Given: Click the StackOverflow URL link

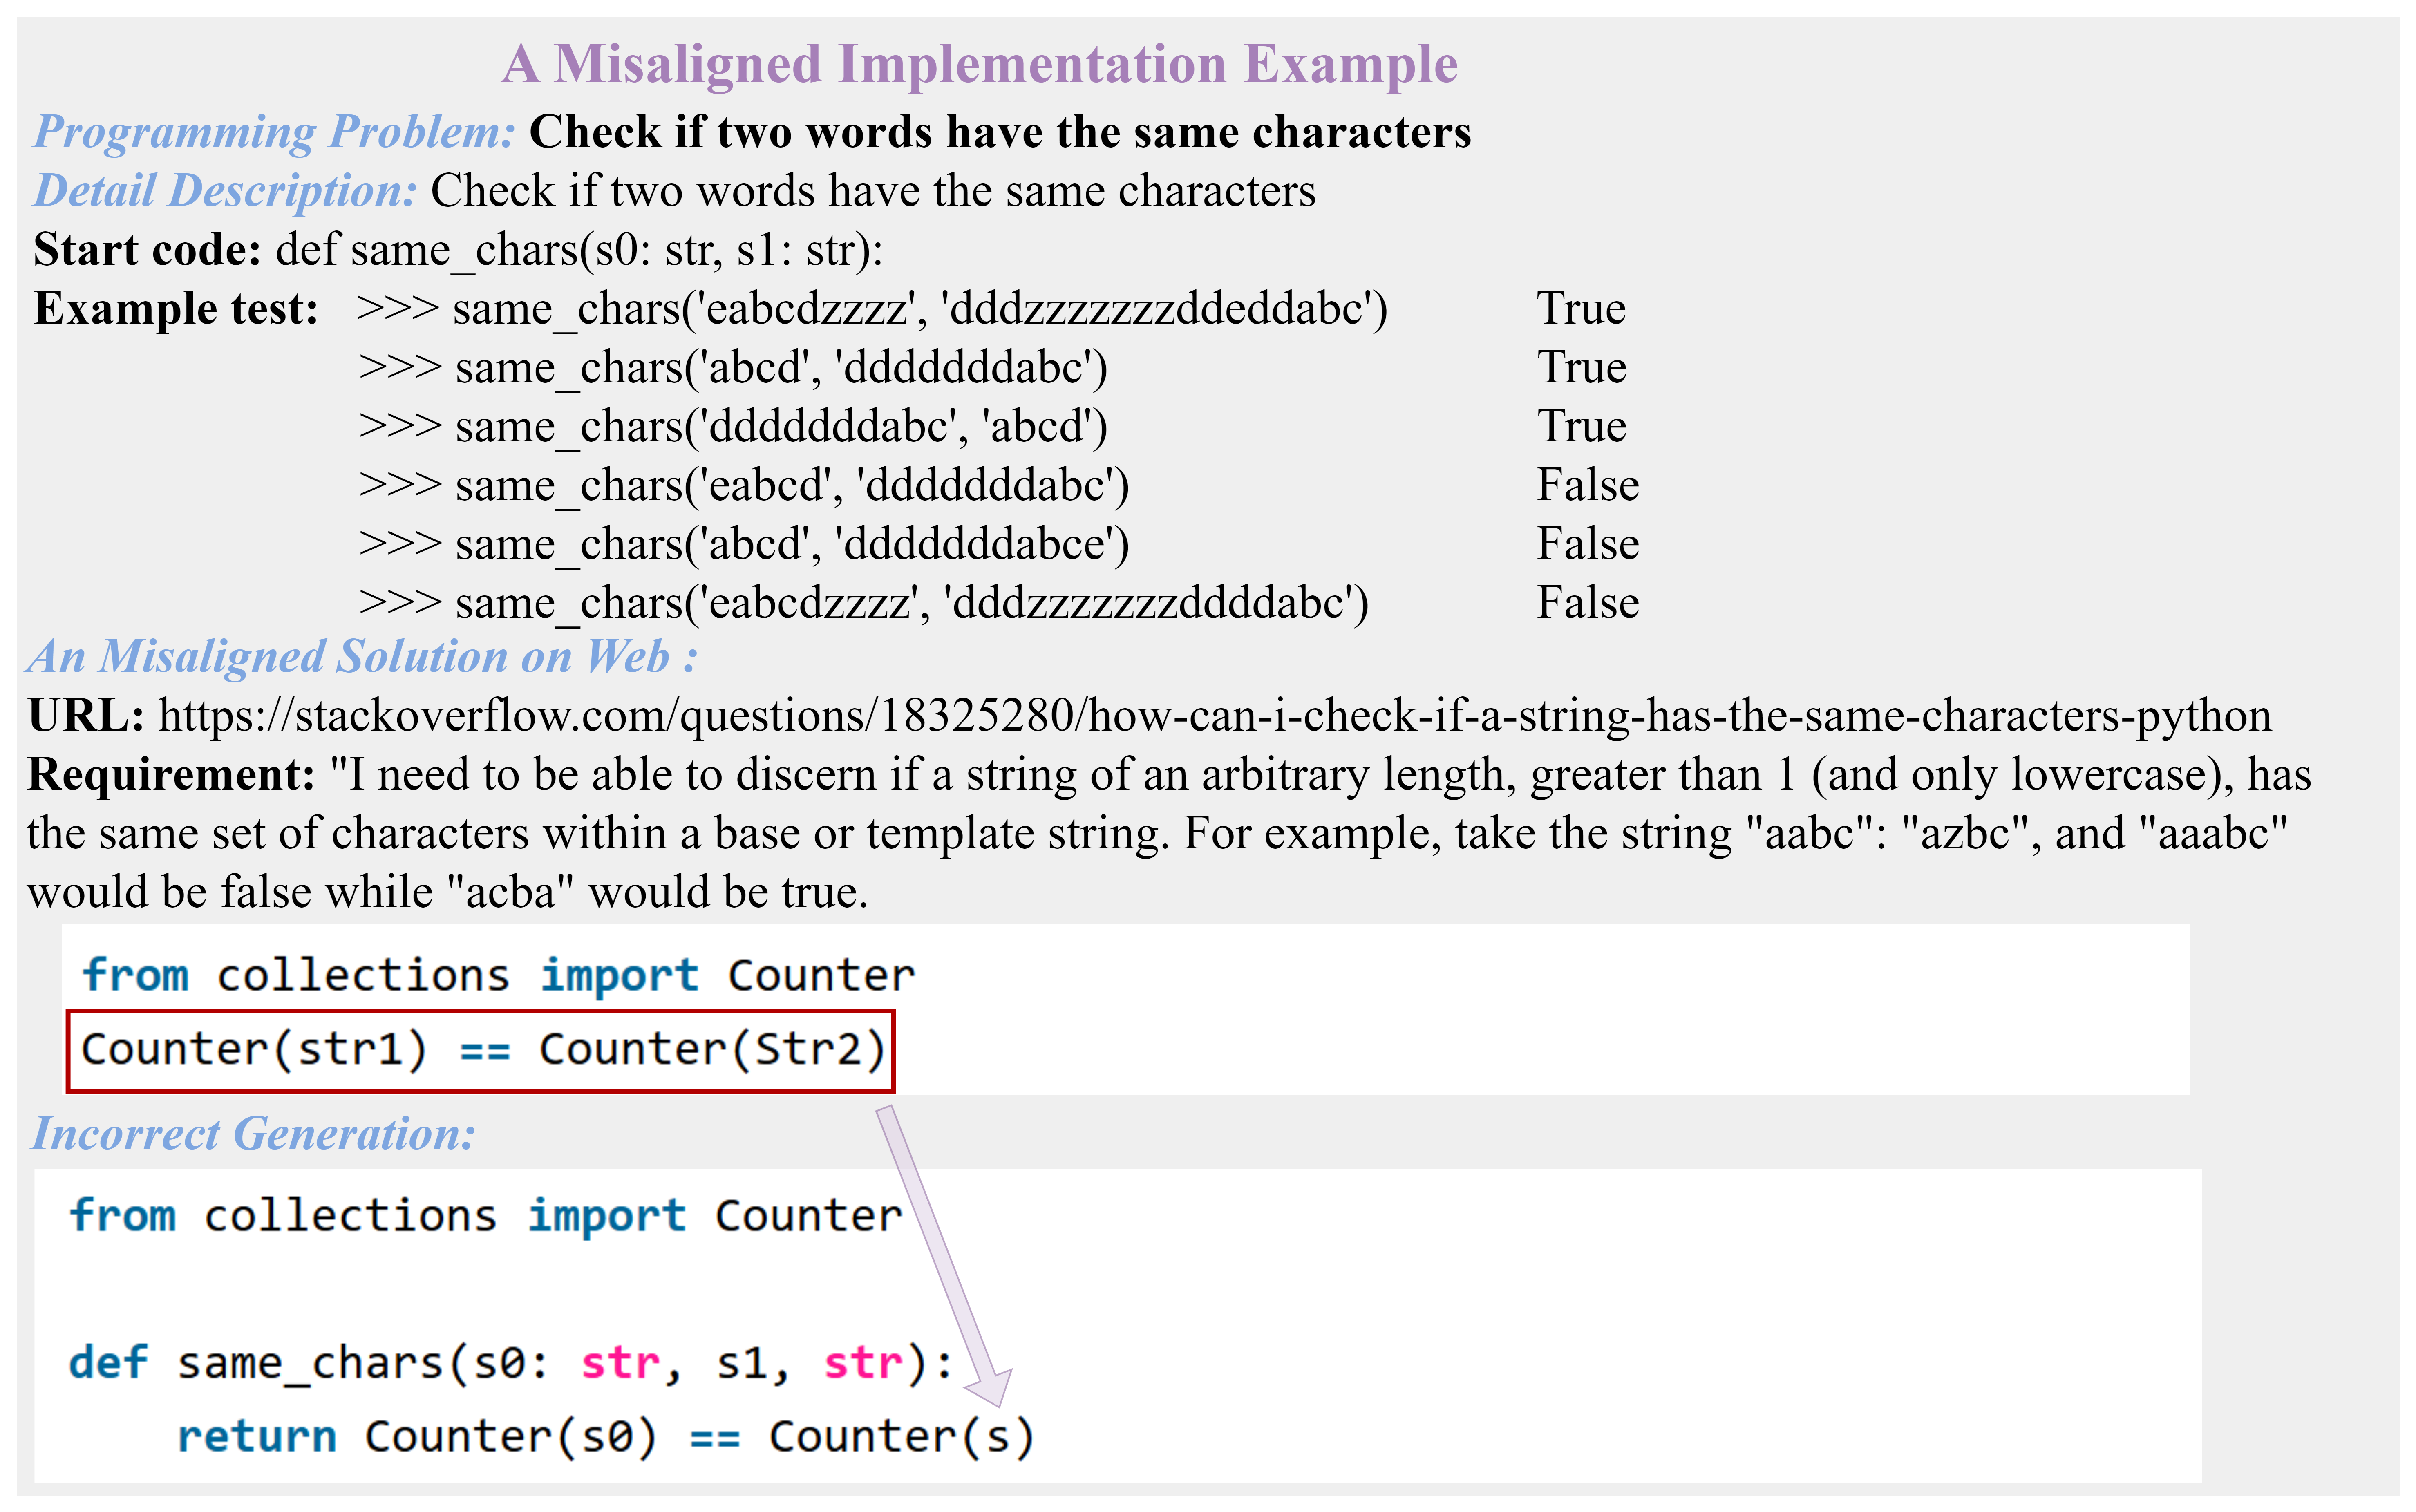Looking at the screenshot, I should pos(1214,716).
